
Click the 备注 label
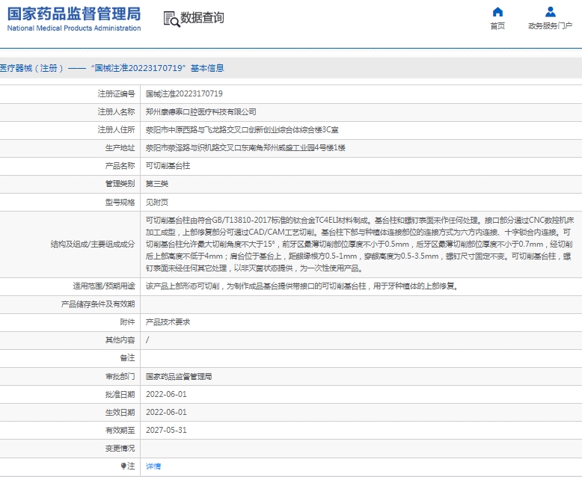click(x=127, y=358)
